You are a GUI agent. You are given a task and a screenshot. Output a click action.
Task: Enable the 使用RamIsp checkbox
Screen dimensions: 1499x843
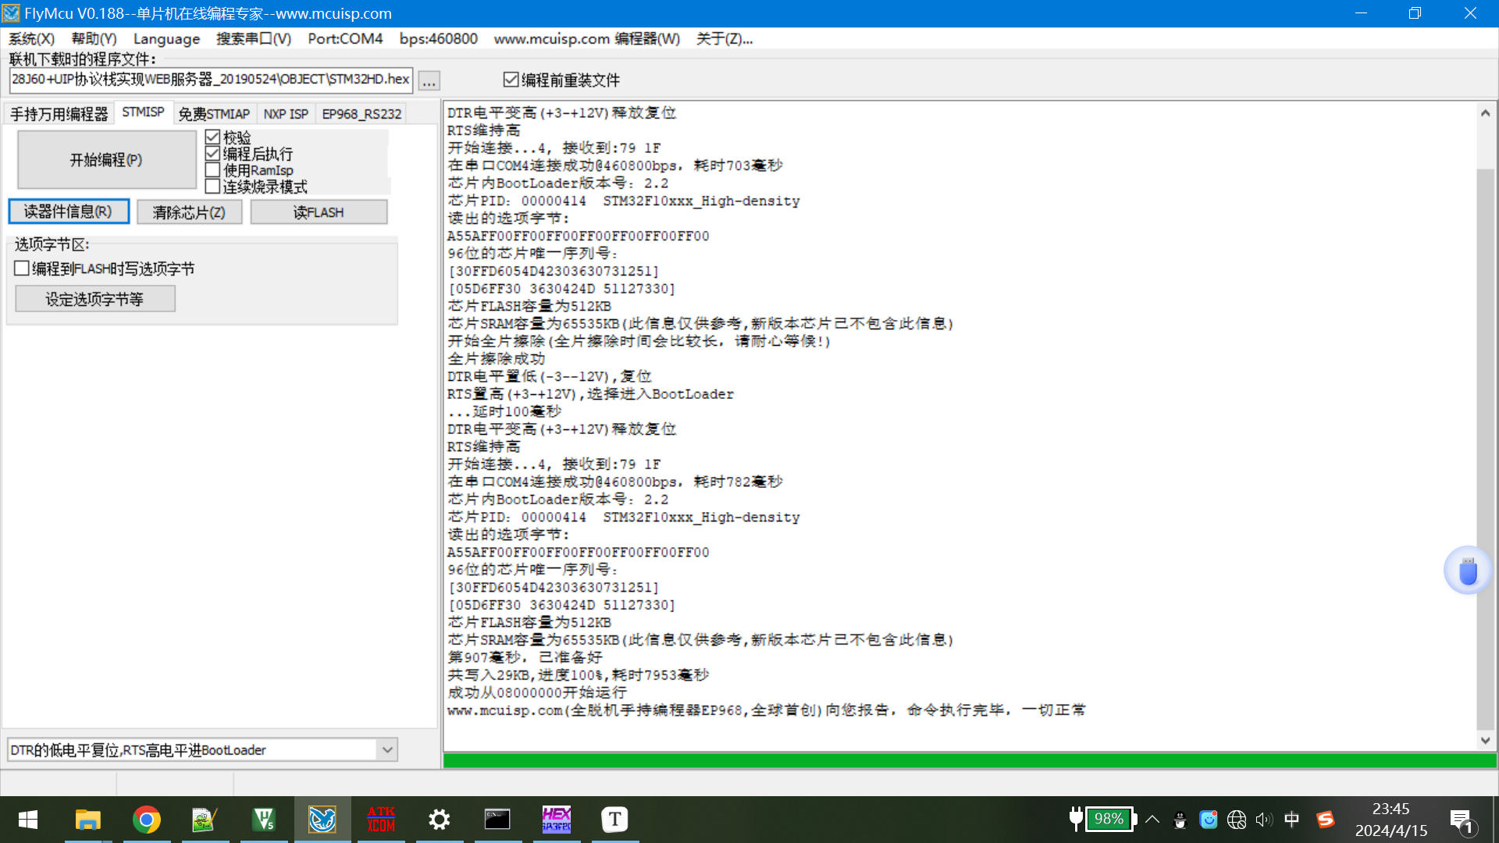[212, 170]
